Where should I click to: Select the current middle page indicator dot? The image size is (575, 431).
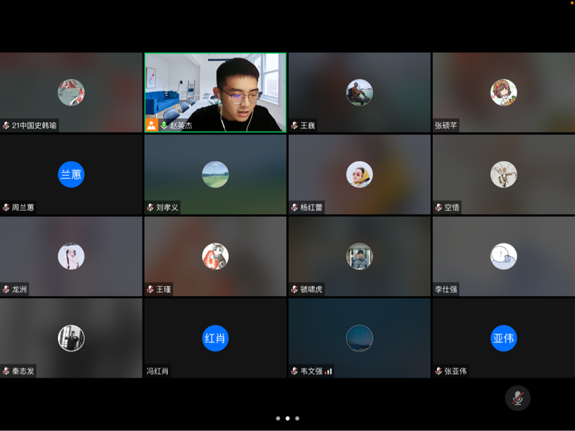tap(287, 419)
